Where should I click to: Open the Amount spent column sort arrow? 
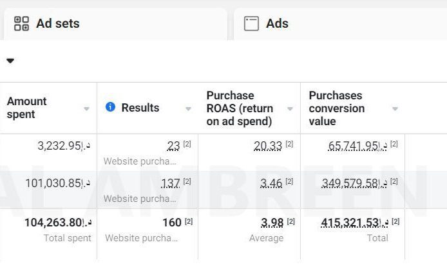[x=86, y=109]
